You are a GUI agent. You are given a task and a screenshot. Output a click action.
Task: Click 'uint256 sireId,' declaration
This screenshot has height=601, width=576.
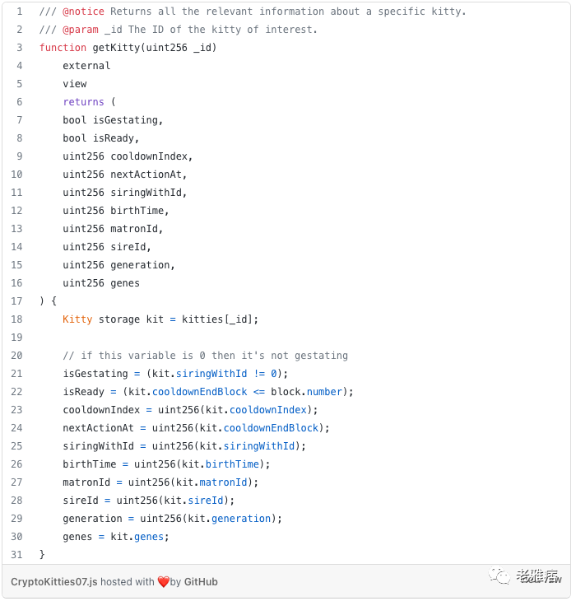click(107, 247)
